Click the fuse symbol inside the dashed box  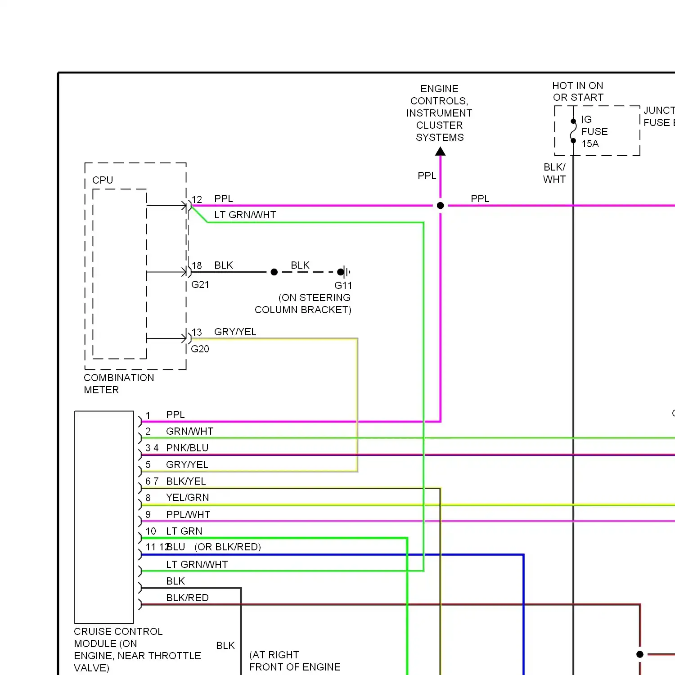pos(573,131)
